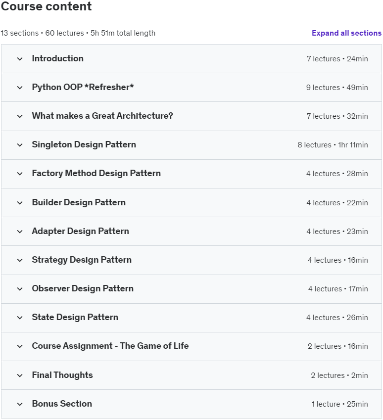Select the Builder Design Pattern title
The image size is (383, 420).
coord(79,202)
